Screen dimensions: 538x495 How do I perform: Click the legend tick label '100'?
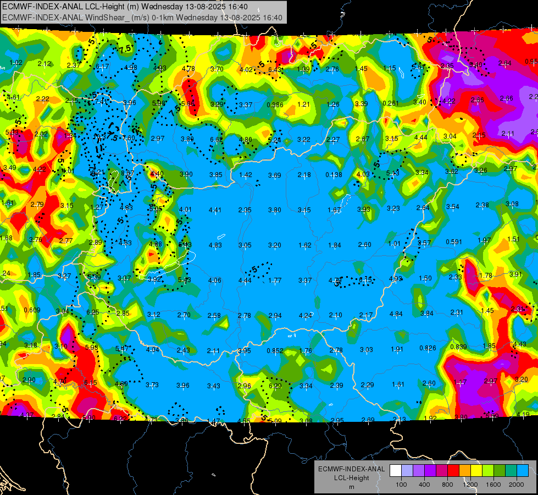coord(401,485)
